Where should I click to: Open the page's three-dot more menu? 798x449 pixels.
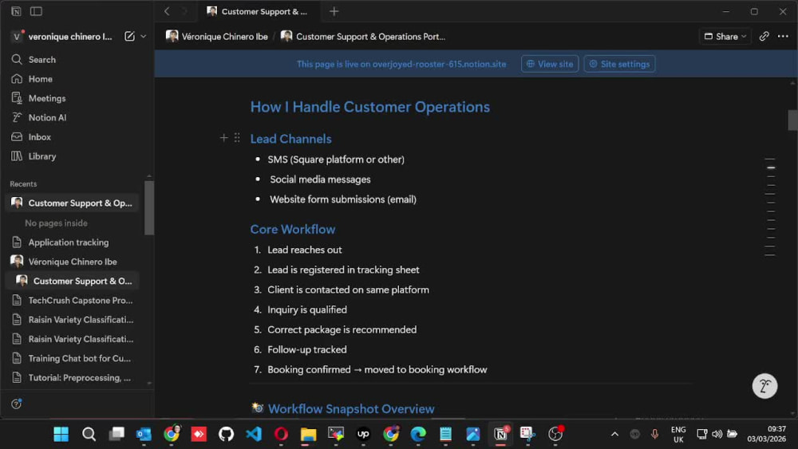783,36
